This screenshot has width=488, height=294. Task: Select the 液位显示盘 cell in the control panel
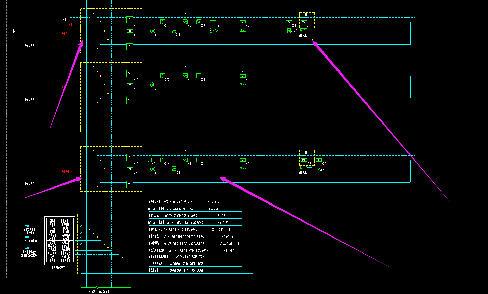(x=53, y=259)
